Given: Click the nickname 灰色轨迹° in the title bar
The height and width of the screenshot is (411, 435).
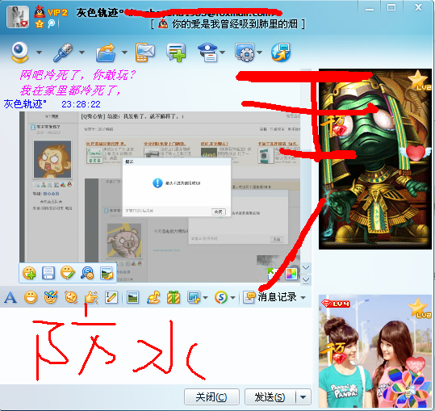Looking at the screenshot, I should point(101,12).
